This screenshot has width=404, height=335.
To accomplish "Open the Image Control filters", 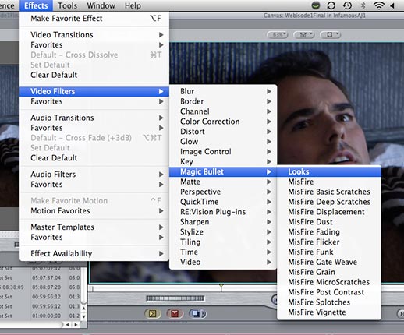I will [x=223, y=152].
